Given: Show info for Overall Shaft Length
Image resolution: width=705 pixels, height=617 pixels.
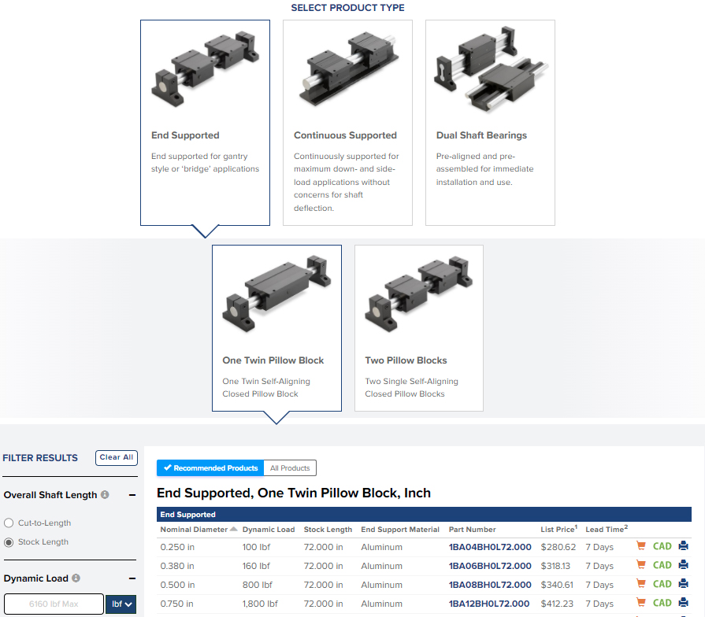Looking at the screenshot, I should 105,495.
